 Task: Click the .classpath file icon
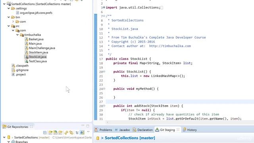(x=13, y=66)
